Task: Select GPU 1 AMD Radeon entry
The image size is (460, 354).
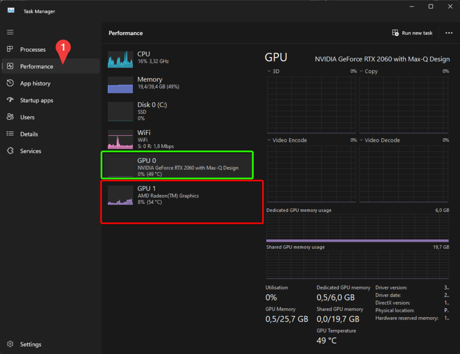Action: tap(178, 196)
